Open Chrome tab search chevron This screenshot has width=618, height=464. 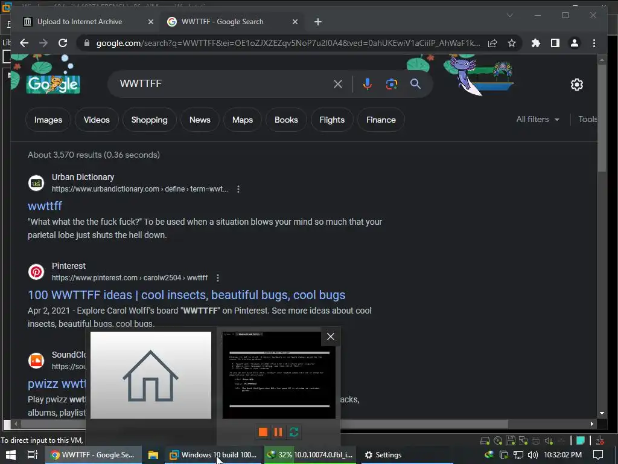509,15
